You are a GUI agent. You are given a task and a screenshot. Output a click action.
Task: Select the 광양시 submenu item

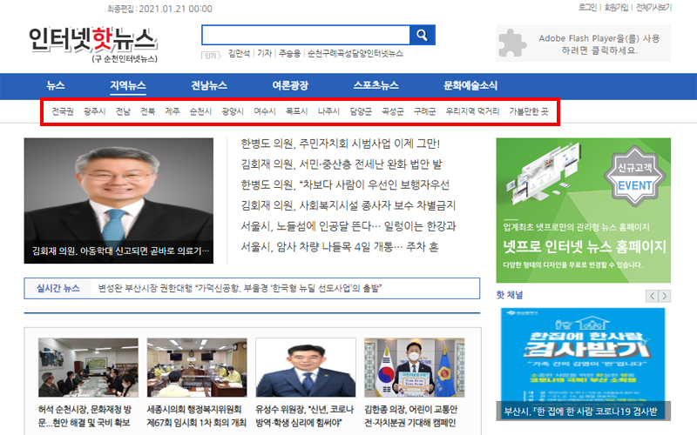click(233, 111)
